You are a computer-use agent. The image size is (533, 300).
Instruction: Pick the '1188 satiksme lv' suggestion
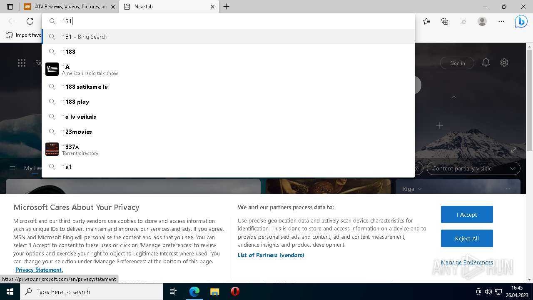pos(228,87)
